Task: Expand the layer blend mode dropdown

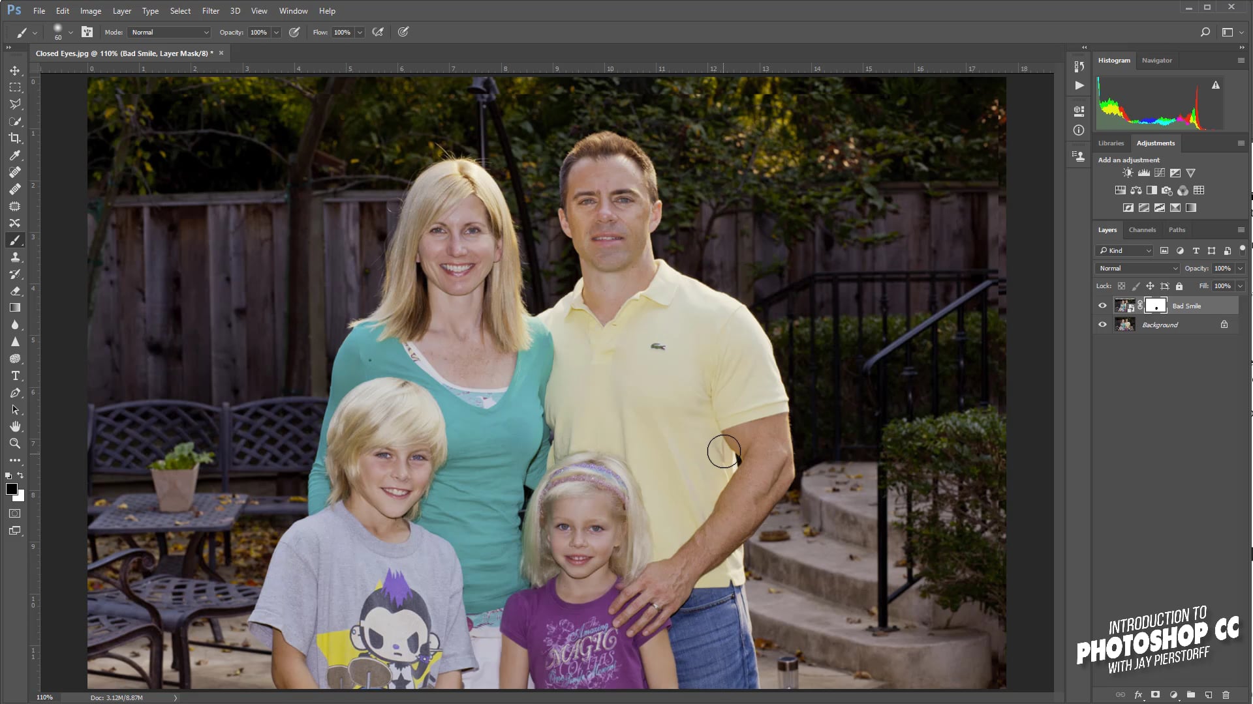Action: tap(1137, 268)
